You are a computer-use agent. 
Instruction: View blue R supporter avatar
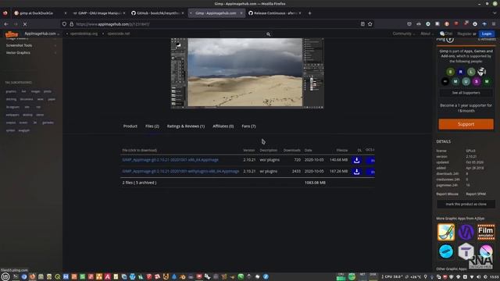[x=460, y=72]
